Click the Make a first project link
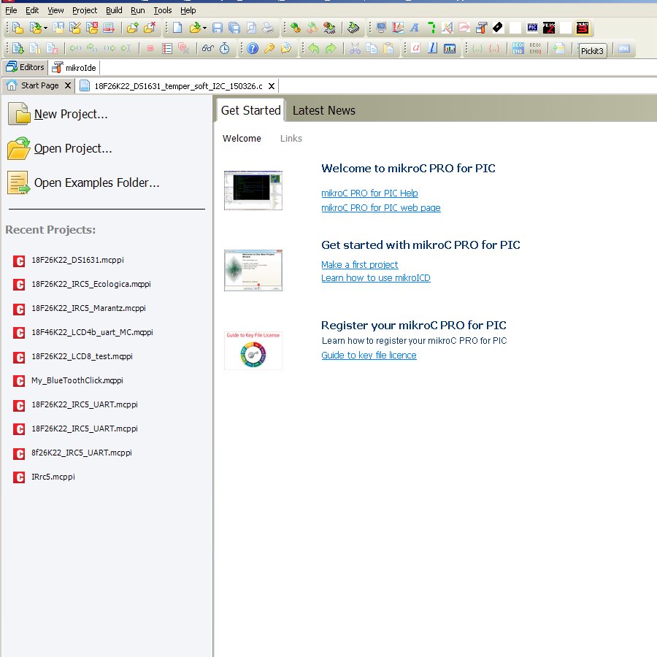 [359, 265]
